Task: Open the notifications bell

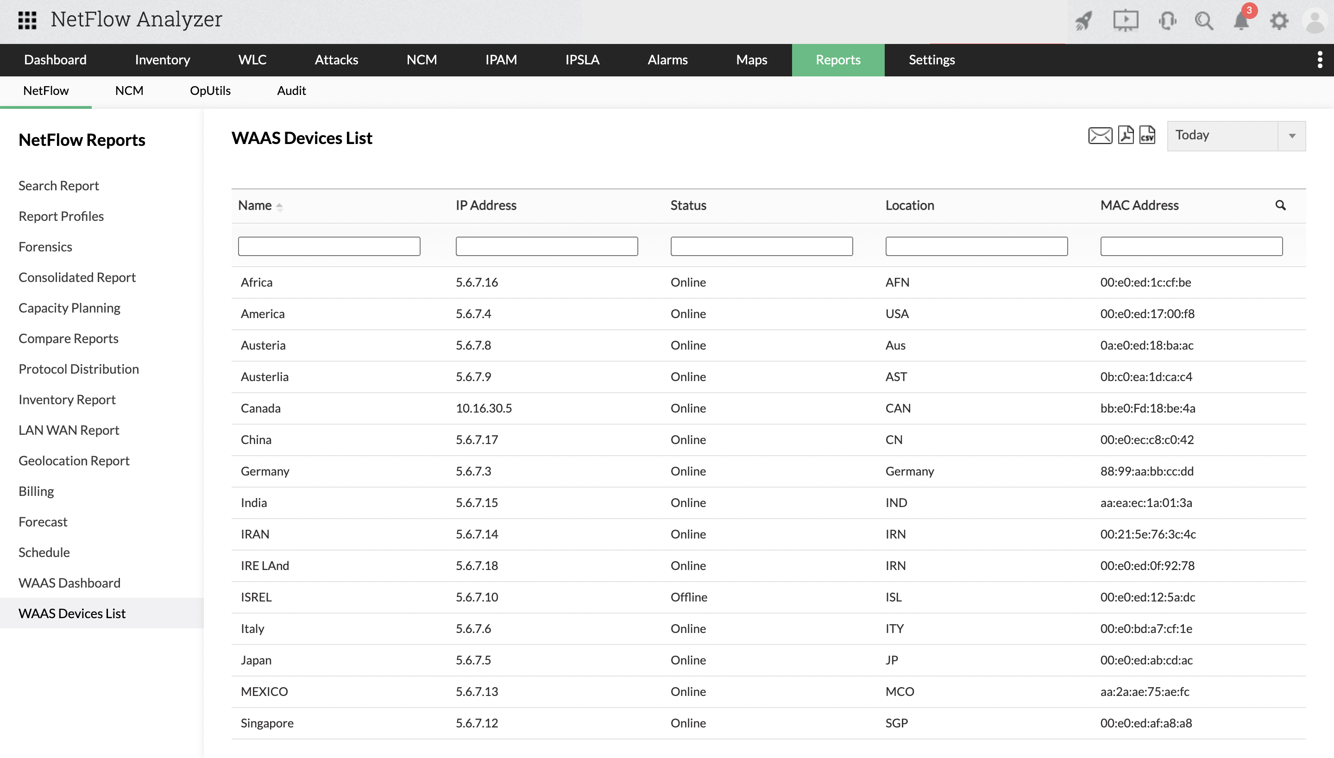Action: (1242, 21)
